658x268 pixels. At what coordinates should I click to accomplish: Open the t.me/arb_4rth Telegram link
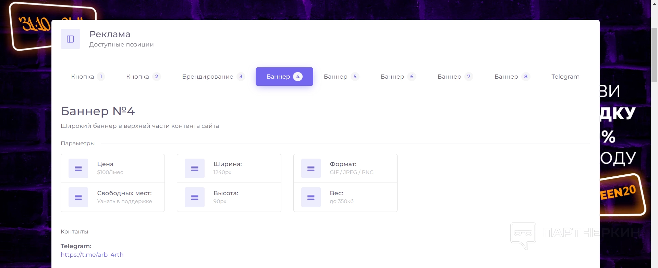92,255
